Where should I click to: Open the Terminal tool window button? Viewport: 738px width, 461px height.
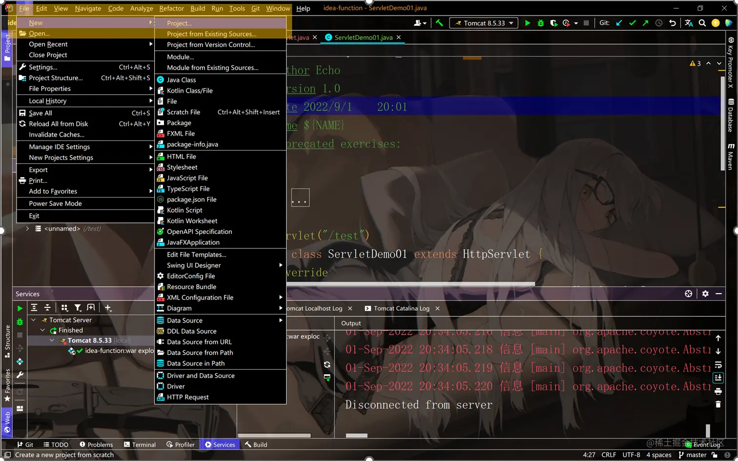(x=140, y=444)
